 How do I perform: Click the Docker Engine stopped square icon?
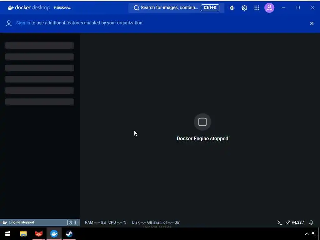pyautogui.click(x=202, y=122)
